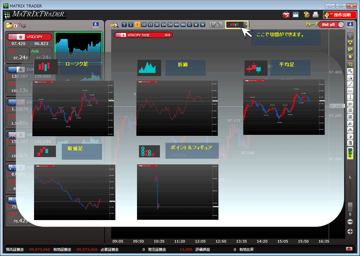Click the 折線 line chart icon

pyautogui.click(x=149, y=68)
